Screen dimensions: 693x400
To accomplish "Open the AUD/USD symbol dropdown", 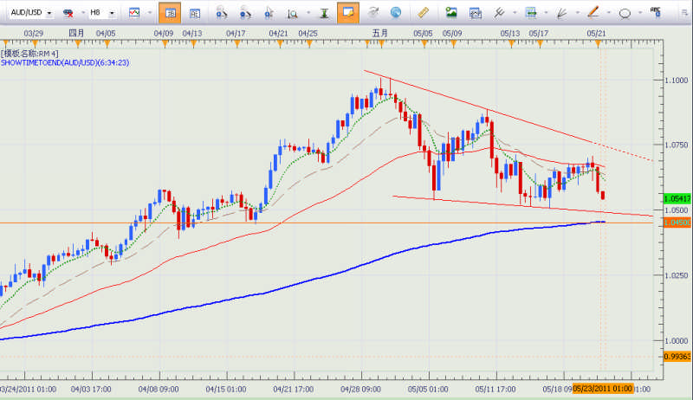I will click(x=49, y=13).
